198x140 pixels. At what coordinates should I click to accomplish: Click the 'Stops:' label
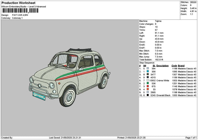point(143,27)
